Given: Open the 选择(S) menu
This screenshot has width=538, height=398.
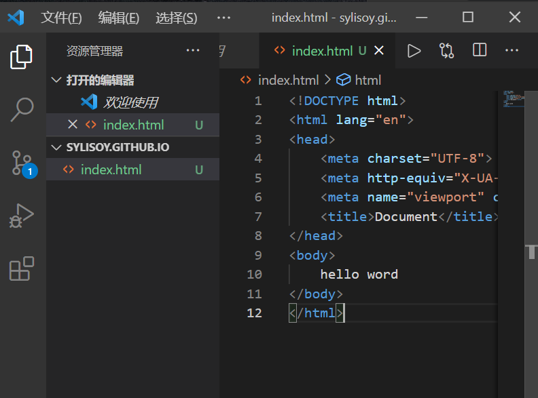Looking at the screenshot, I should click(x=176, y=18).
